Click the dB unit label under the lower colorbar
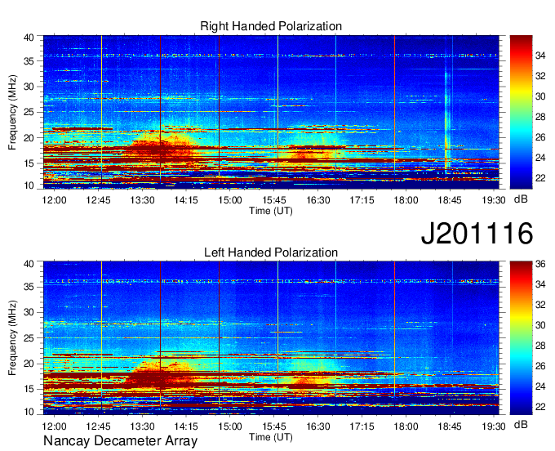555x451 pixels. point(521,425)
